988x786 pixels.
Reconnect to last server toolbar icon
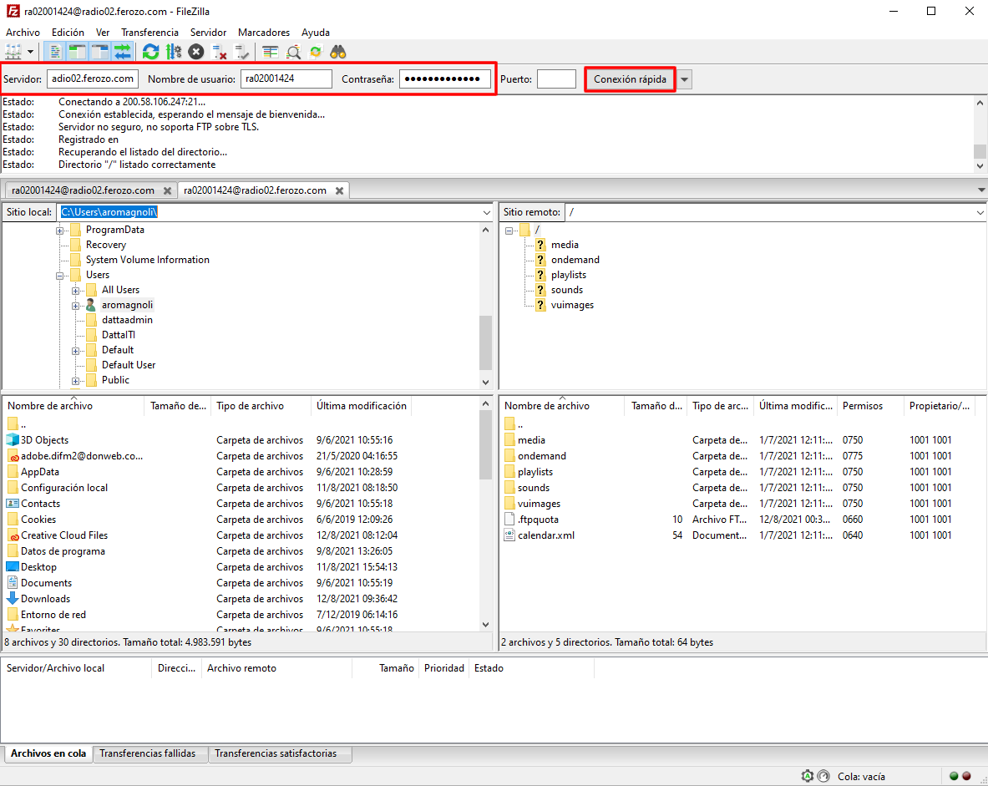[x=241, y=52]
